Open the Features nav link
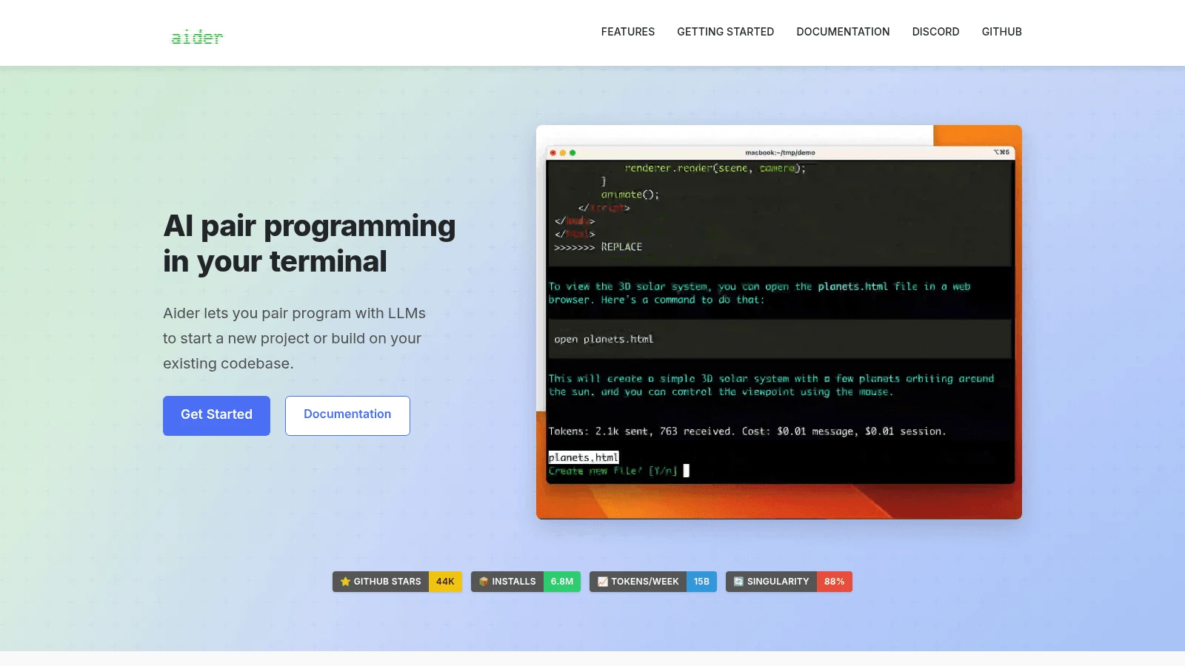Screen dimensions: 1185x666 coord(628,32)
